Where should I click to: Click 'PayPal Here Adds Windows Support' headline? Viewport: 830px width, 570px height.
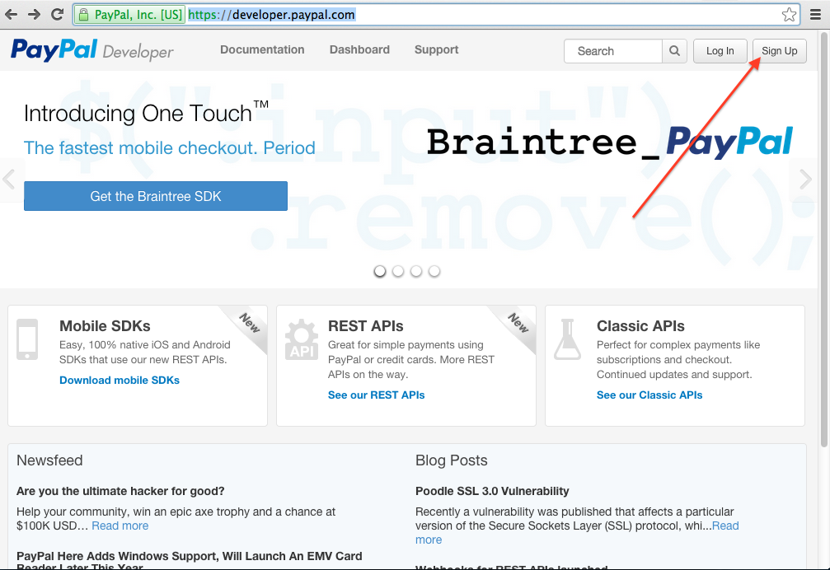[189, 560]
